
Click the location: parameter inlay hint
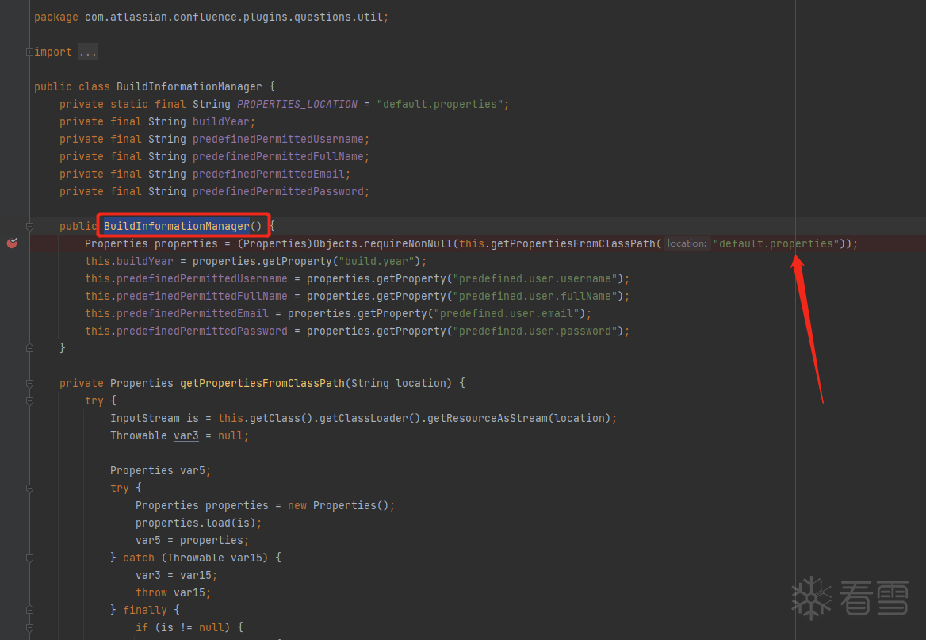pyautogui.click(x=687, y=243)
